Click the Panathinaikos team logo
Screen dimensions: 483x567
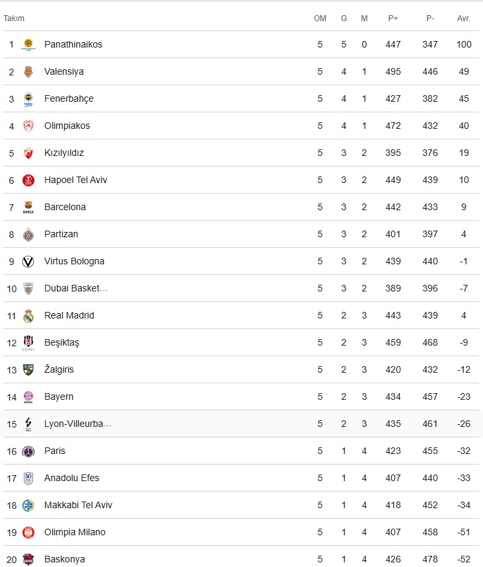[x=28, y=44]
